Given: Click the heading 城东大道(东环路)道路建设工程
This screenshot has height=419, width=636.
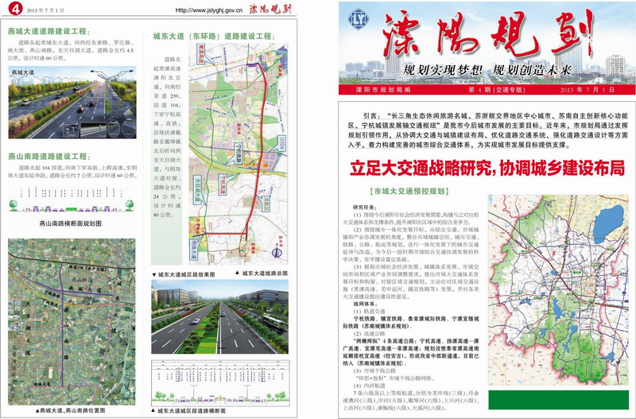Looking at the screenshot, I should (x=214, y=36).
